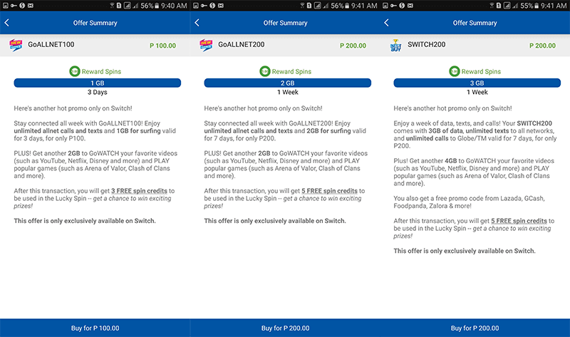570x337 pixels.
Task: Tap the P 200.00 price of GoALLNET200
Action: 353,46
